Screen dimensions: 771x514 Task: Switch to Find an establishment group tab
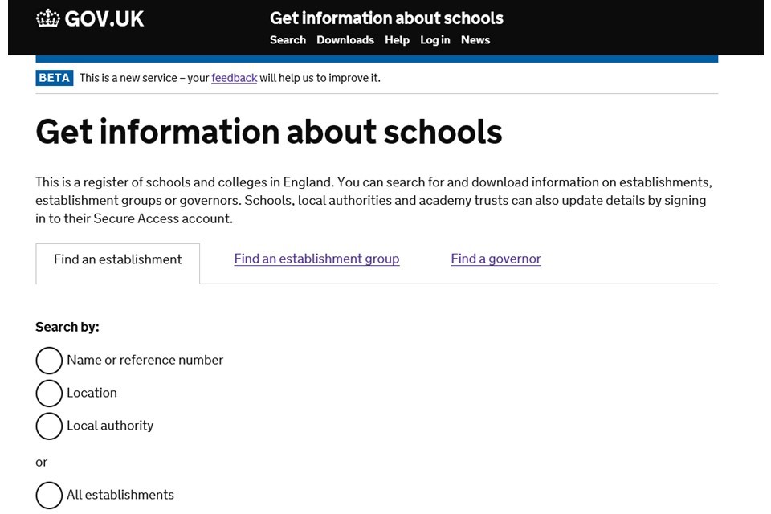316,259
